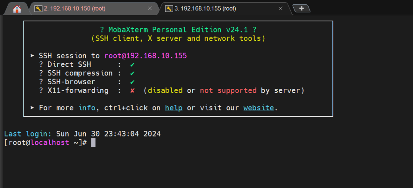Close the 192.168.10.155 session tab

point(281,9)
